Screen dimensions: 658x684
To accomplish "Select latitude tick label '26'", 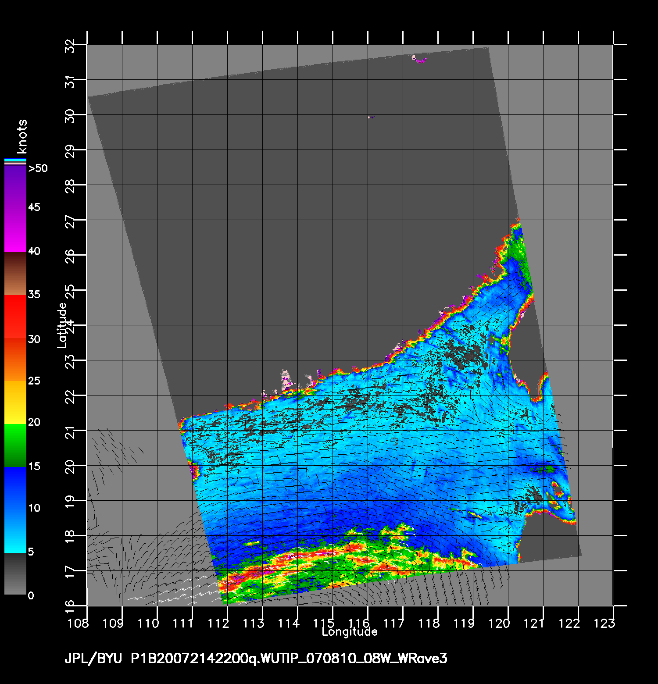I will (x=69, y=256).
